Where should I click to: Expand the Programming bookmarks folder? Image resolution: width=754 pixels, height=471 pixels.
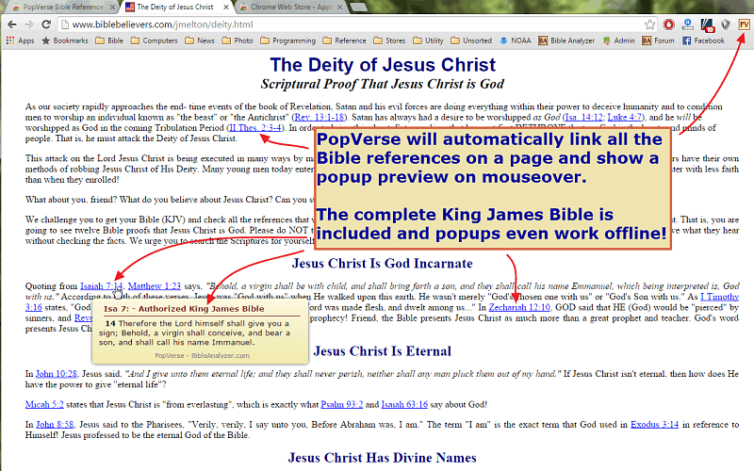point(288,41)
